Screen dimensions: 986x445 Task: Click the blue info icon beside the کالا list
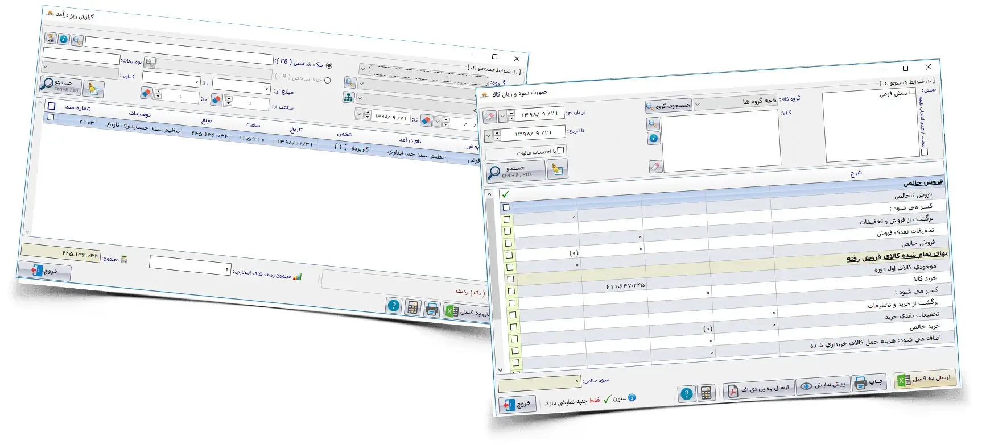[x=654, y=138]
